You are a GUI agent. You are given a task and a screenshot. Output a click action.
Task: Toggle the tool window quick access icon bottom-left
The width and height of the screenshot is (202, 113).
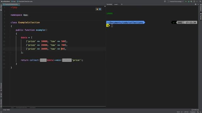coord(1,112)
